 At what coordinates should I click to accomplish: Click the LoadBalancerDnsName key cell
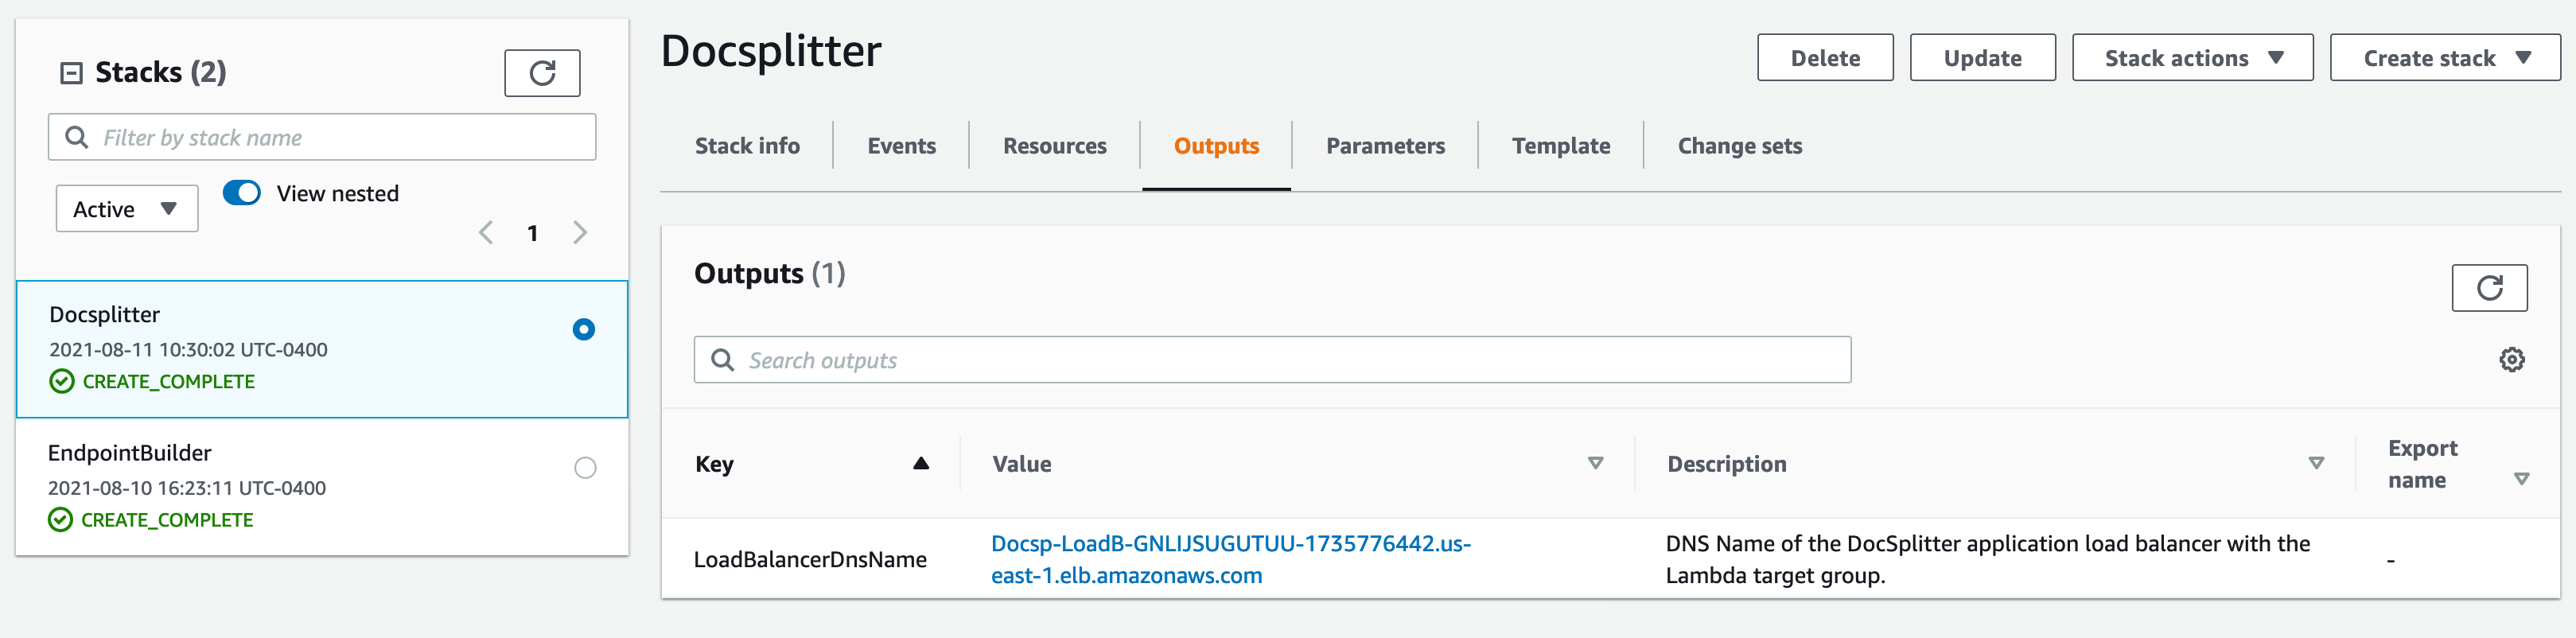810,559
